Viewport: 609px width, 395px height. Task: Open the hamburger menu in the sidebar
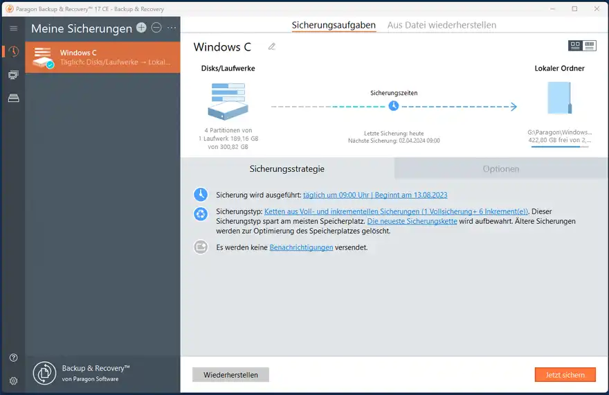pos(14,28)
